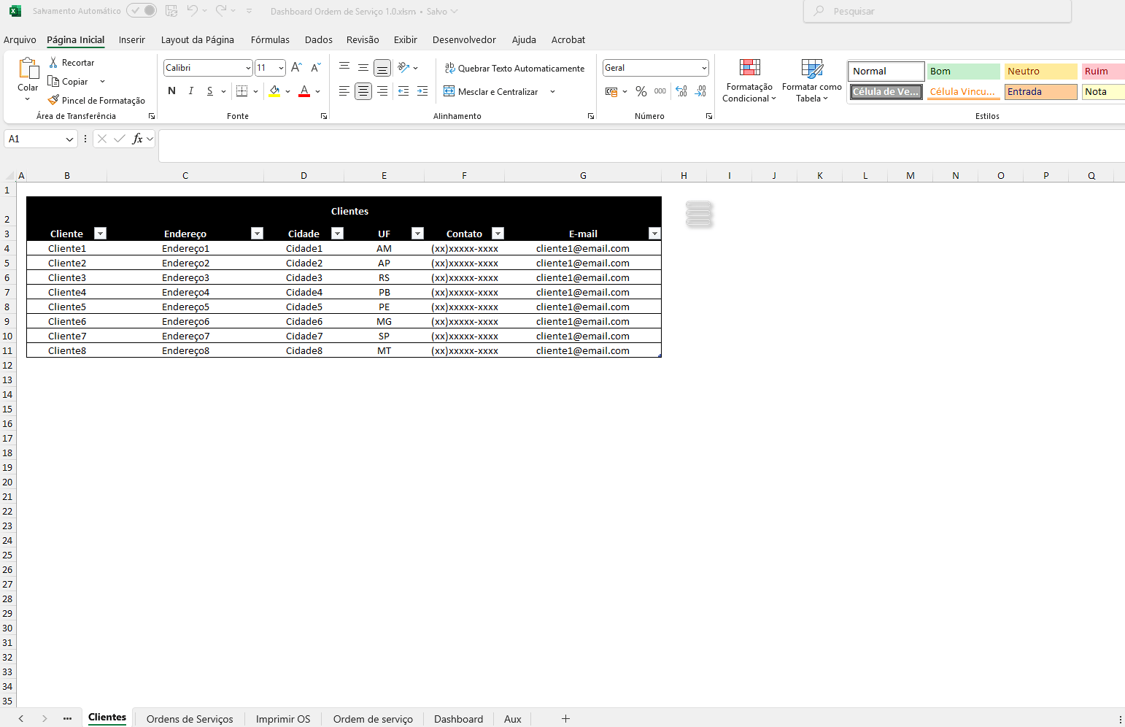1125x727 pixels.
Task: Open Cliente column filter dropdown
Action: (x=101, y=233)
